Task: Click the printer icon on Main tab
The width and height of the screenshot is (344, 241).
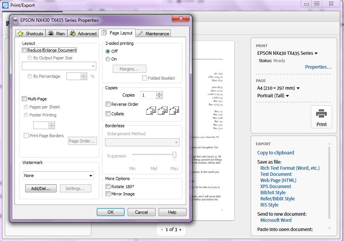Action: coord(50,33)
